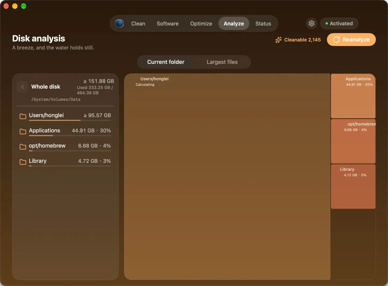Select the Analyze tab
The height and width of the screenshot is (286, 388).
tap(234, 23)
